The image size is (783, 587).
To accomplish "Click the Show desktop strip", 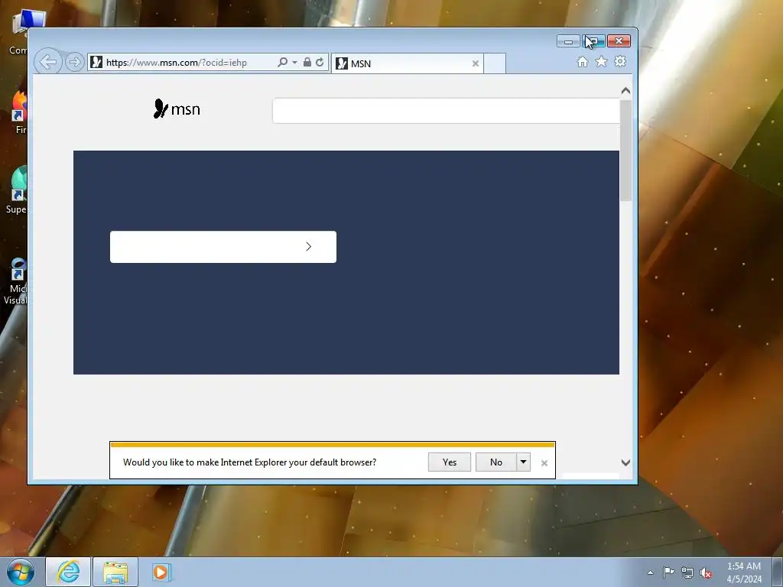I will [778, 572].
